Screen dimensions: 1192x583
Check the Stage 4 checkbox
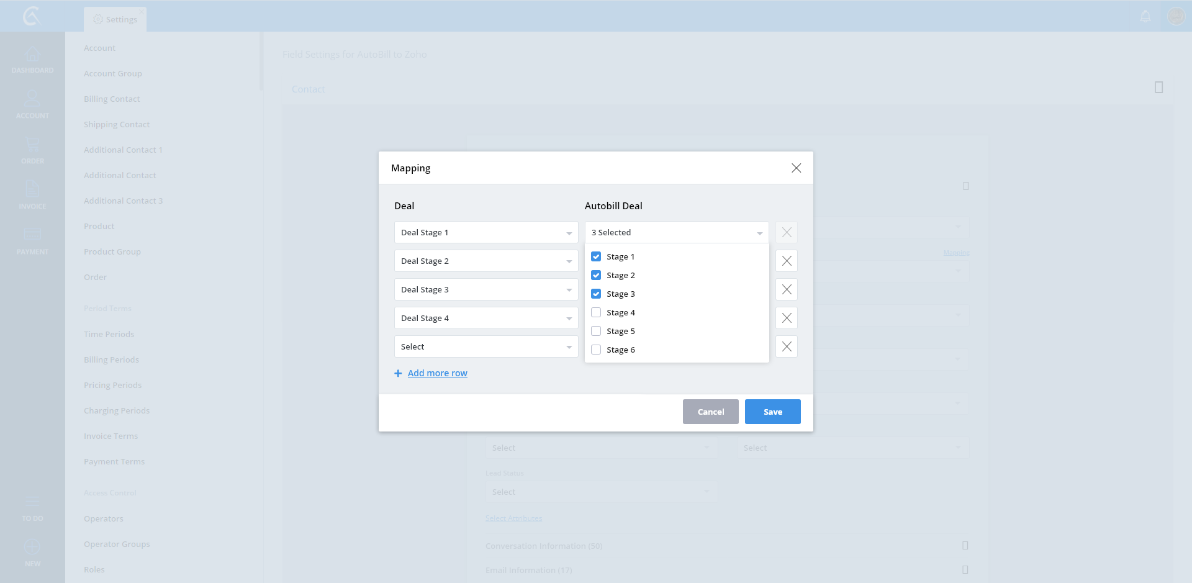[596, 312]
